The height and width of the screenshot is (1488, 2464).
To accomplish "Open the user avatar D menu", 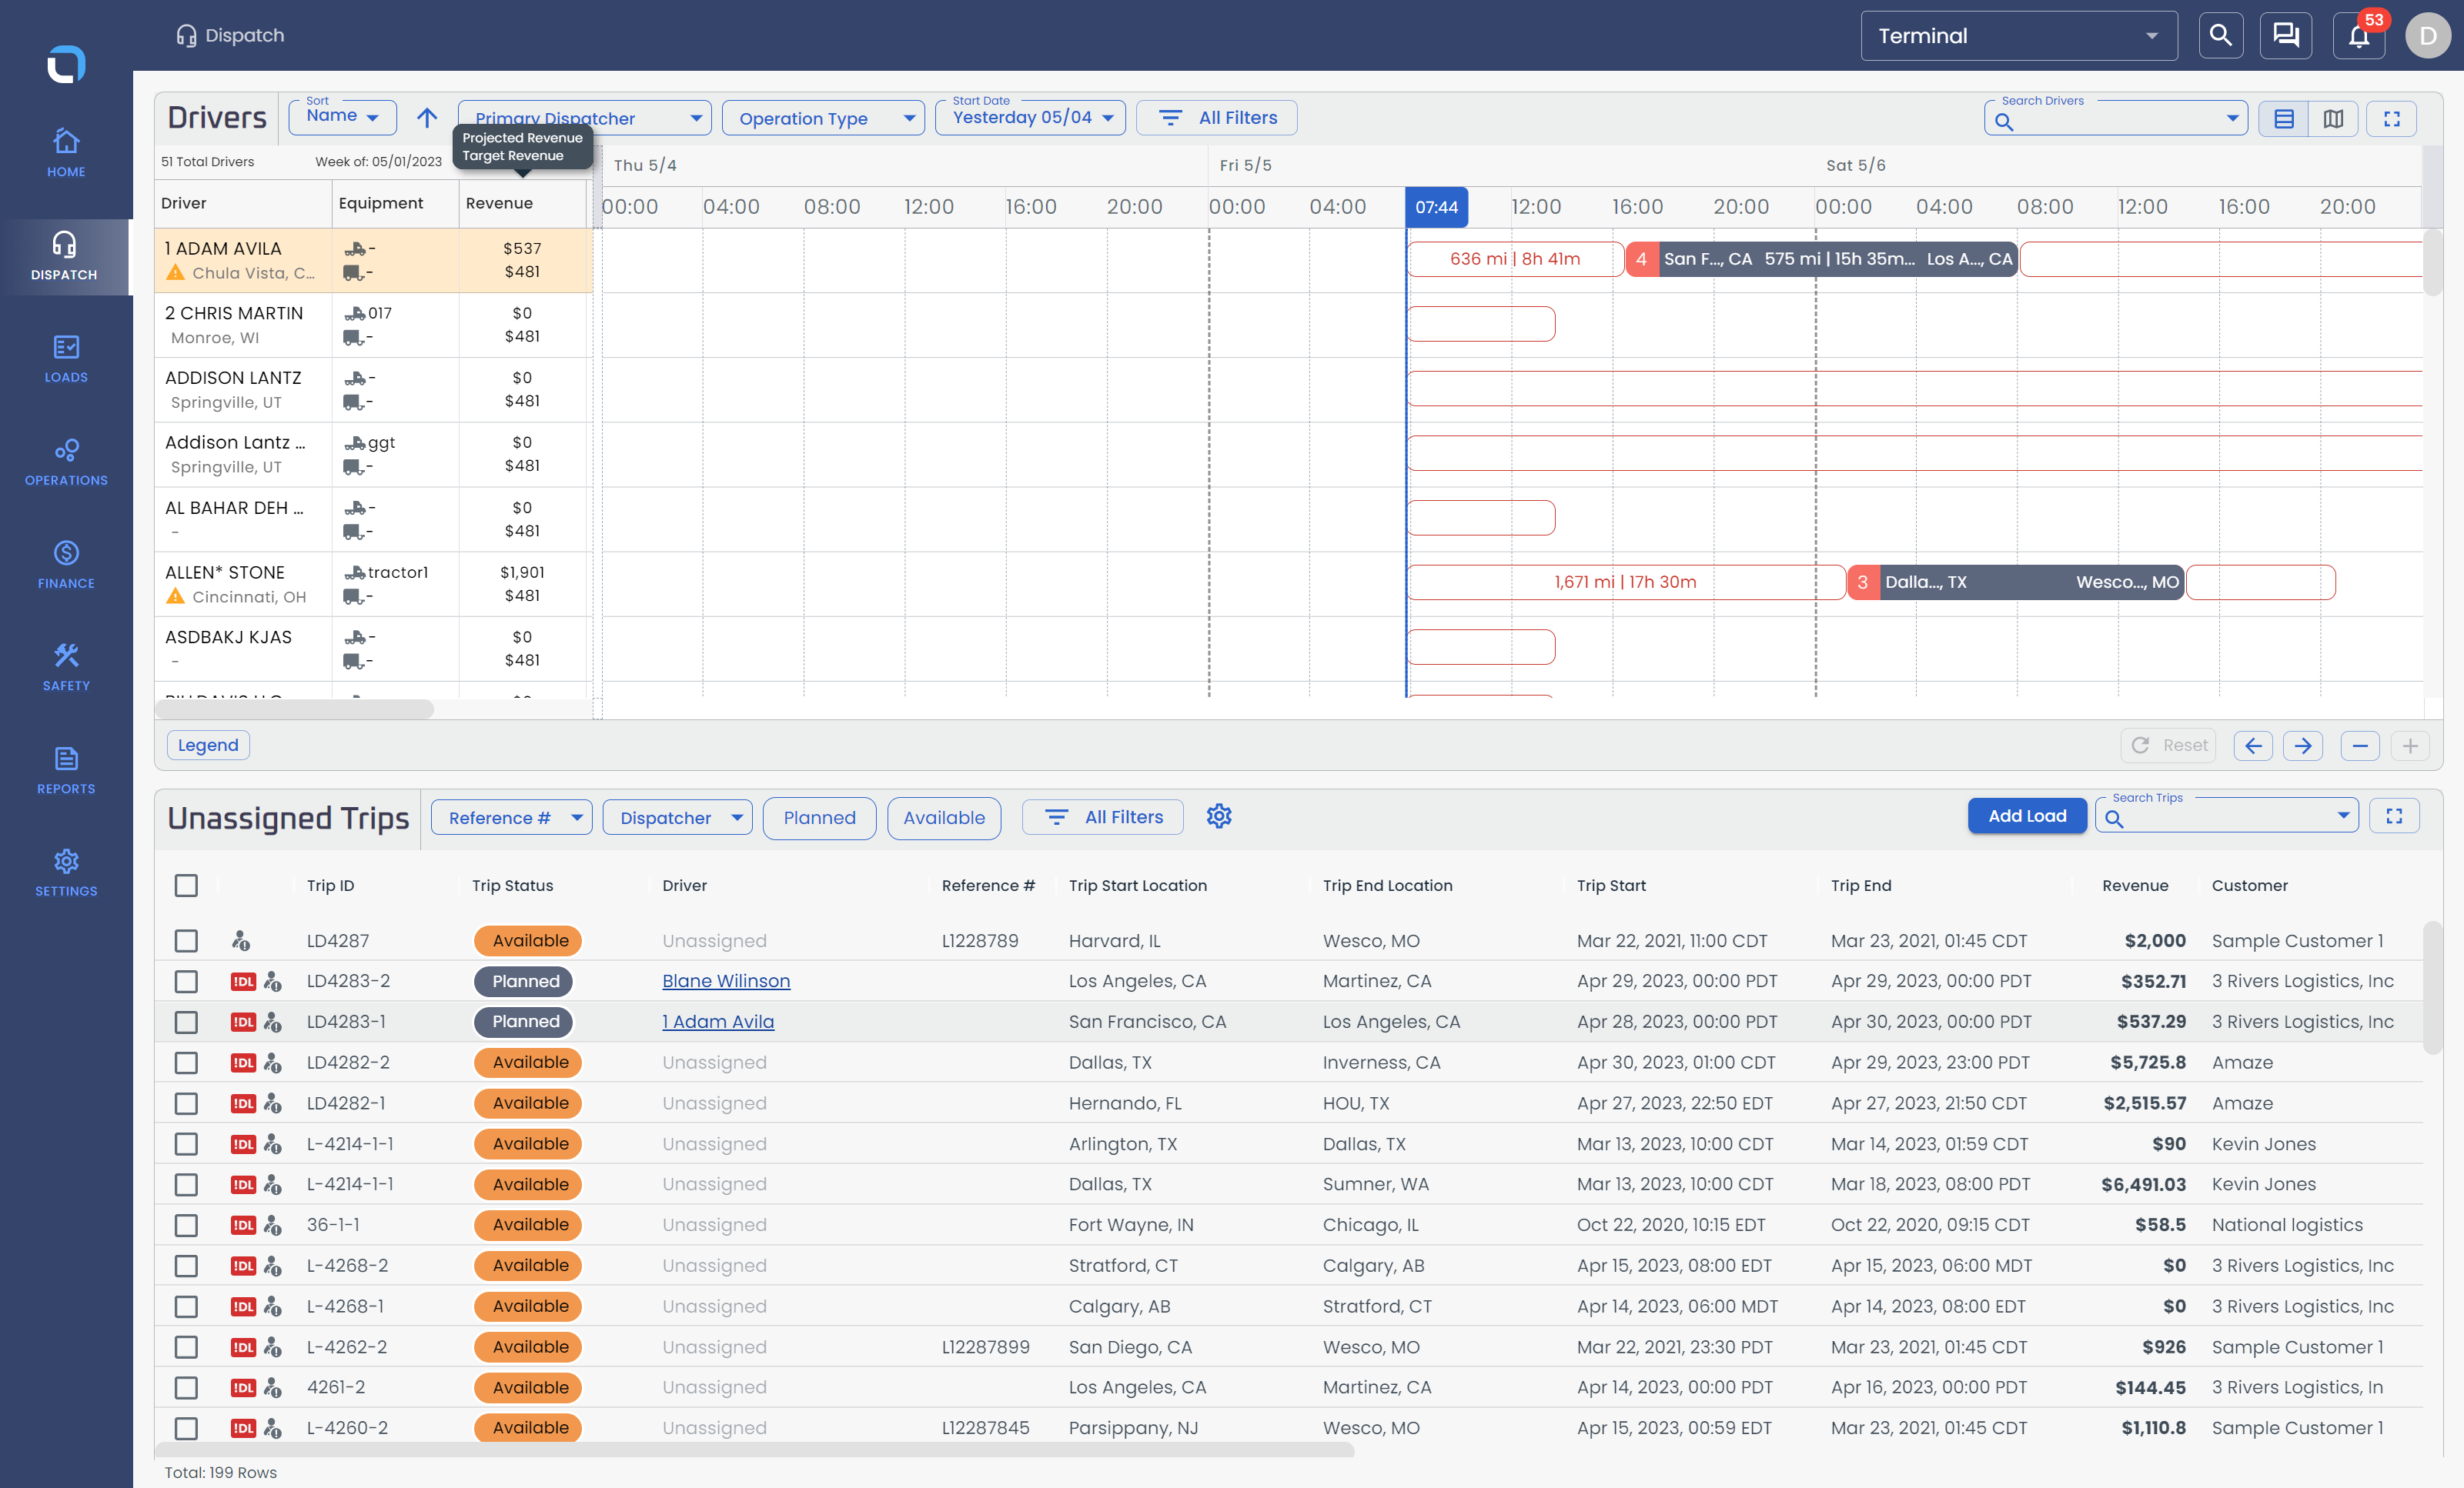I will pyautogui.click(x=2427, y=36).
